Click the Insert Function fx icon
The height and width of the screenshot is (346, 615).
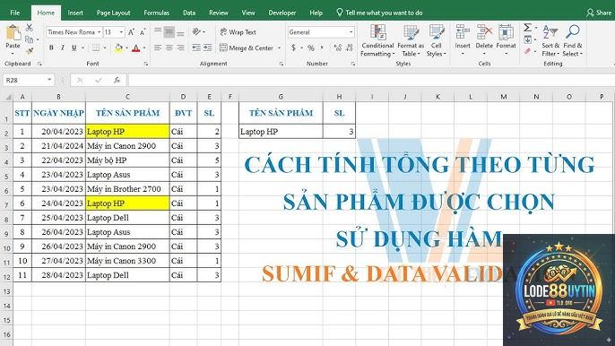tap(117, 80)
